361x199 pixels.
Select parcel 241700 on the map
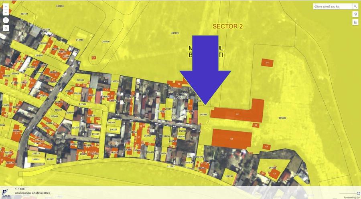pyautogui.click(x=106, y=42)
